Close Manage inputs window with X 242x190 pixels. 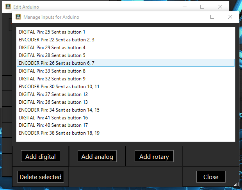(230, 17)
